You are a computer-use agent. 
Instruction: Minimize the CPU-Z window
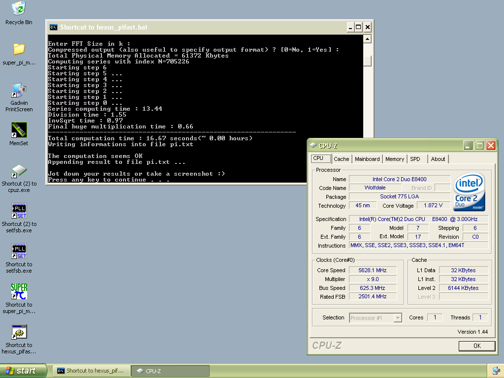tap(468, 146)
